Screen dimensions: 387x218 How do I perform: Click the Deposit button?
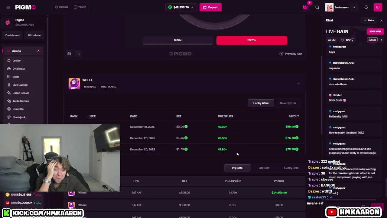(211, 7)
